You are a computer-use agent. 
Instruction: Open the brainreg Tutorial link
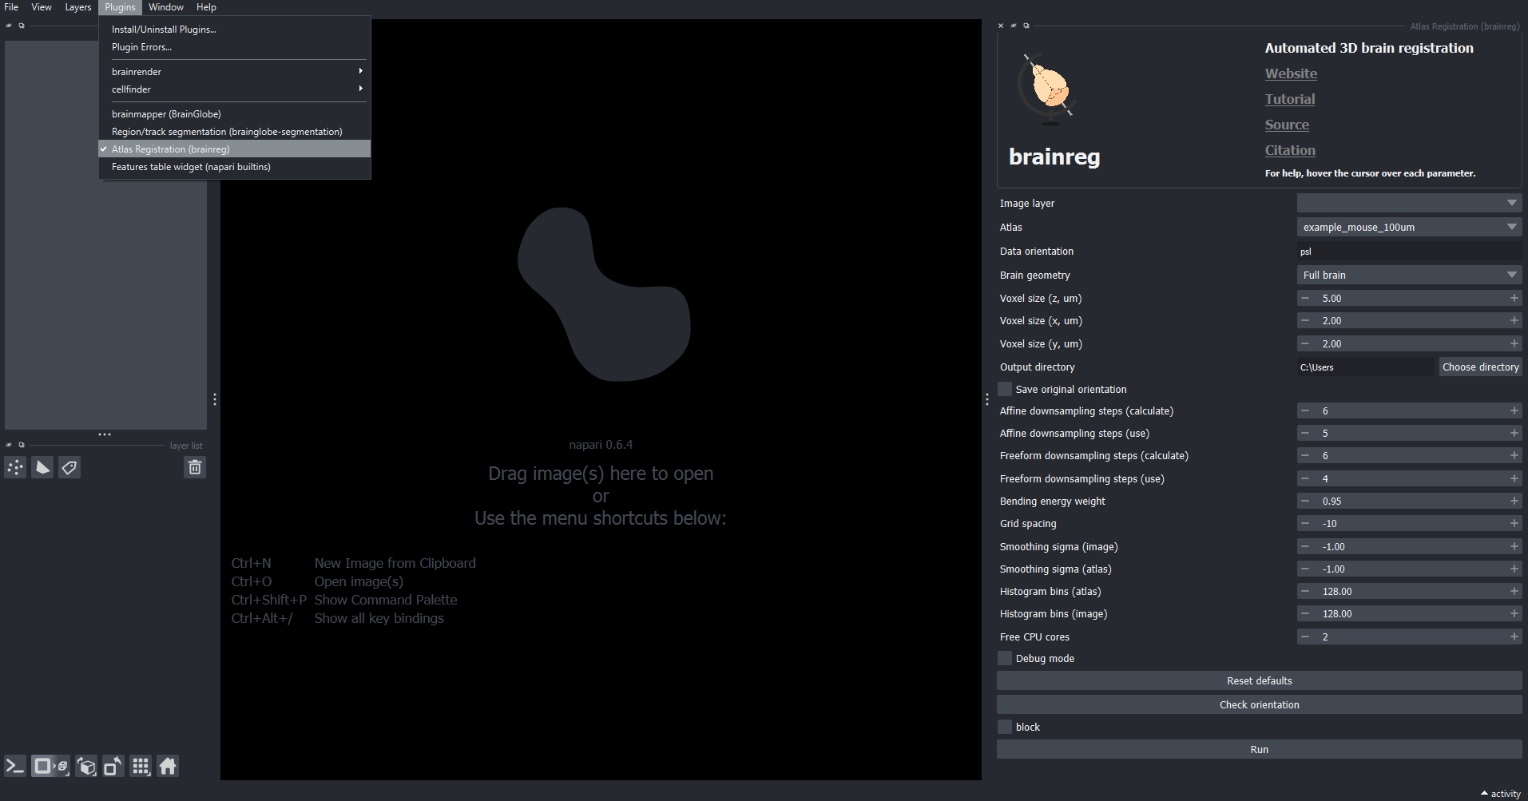pos(1290,99)
